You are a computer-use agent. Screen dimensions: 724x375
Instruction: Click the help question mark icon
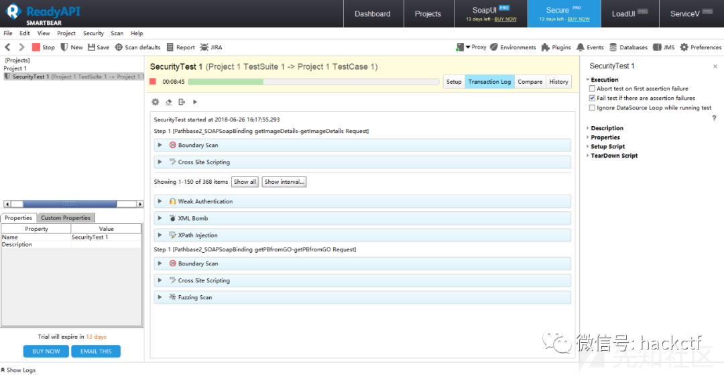click(x=715, y=118)
